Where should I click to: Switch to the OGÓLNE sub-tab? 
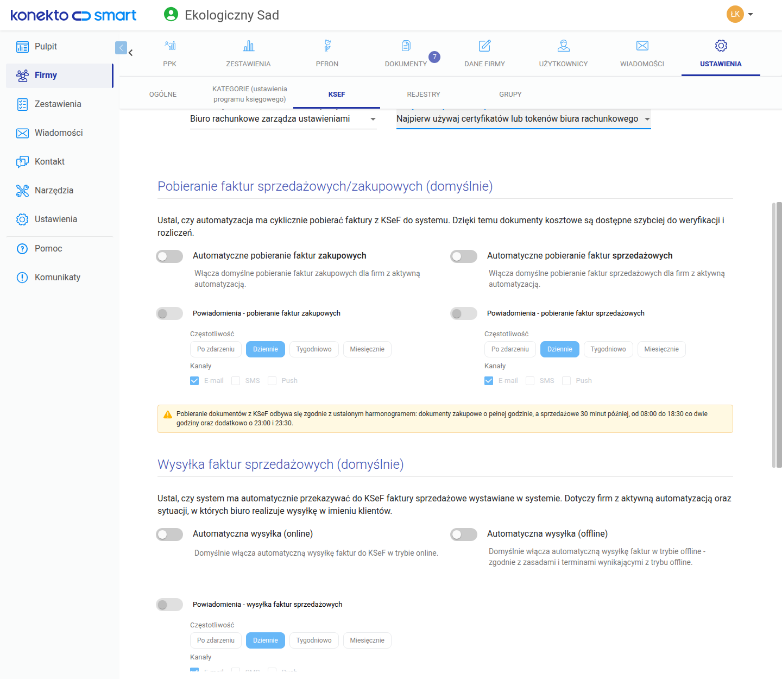(x=163, y=95)
